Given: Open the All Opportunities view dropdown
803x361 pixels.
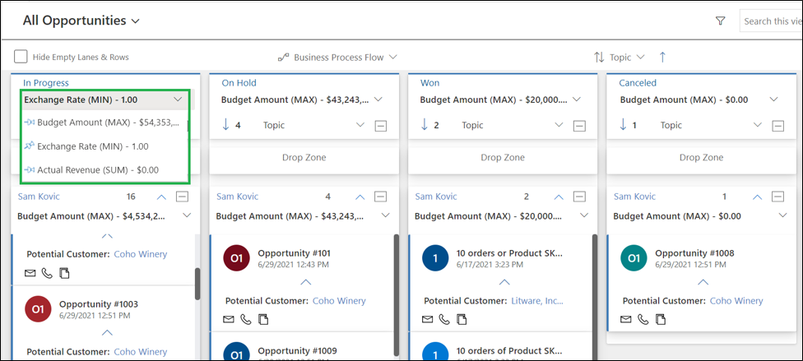Looking at the screenshot, I should (x=136, y=21).
